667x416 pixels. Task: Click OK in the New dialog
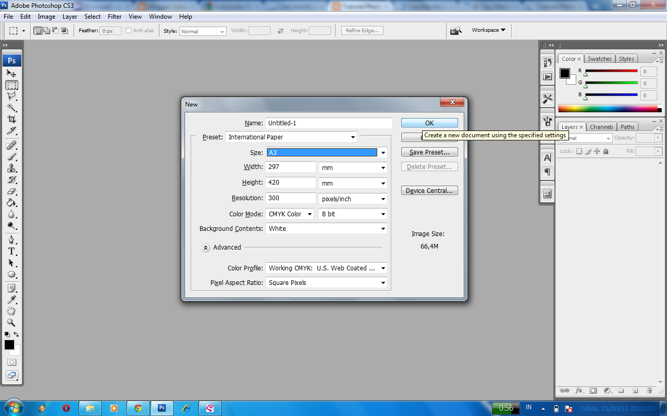[429, 123]
